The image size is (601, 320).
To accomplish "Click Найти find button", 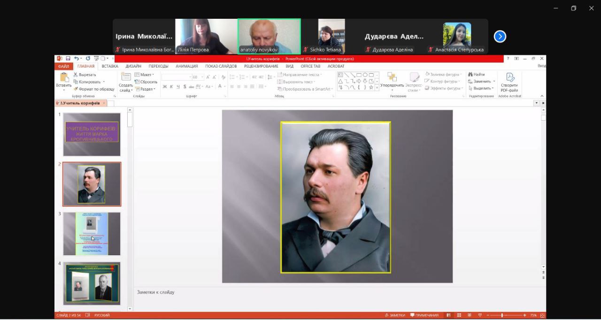I will pos(476,74).
